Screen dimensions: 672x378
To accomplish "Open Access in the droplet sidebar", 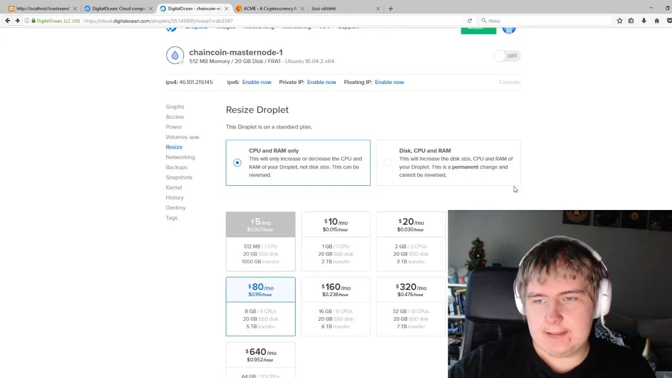I will [x=175, y=117].
